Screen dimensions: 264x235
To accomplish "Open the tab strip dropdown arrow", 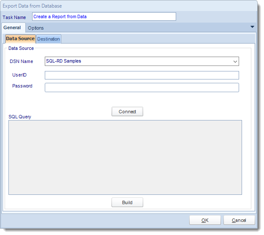I will 252,27.
